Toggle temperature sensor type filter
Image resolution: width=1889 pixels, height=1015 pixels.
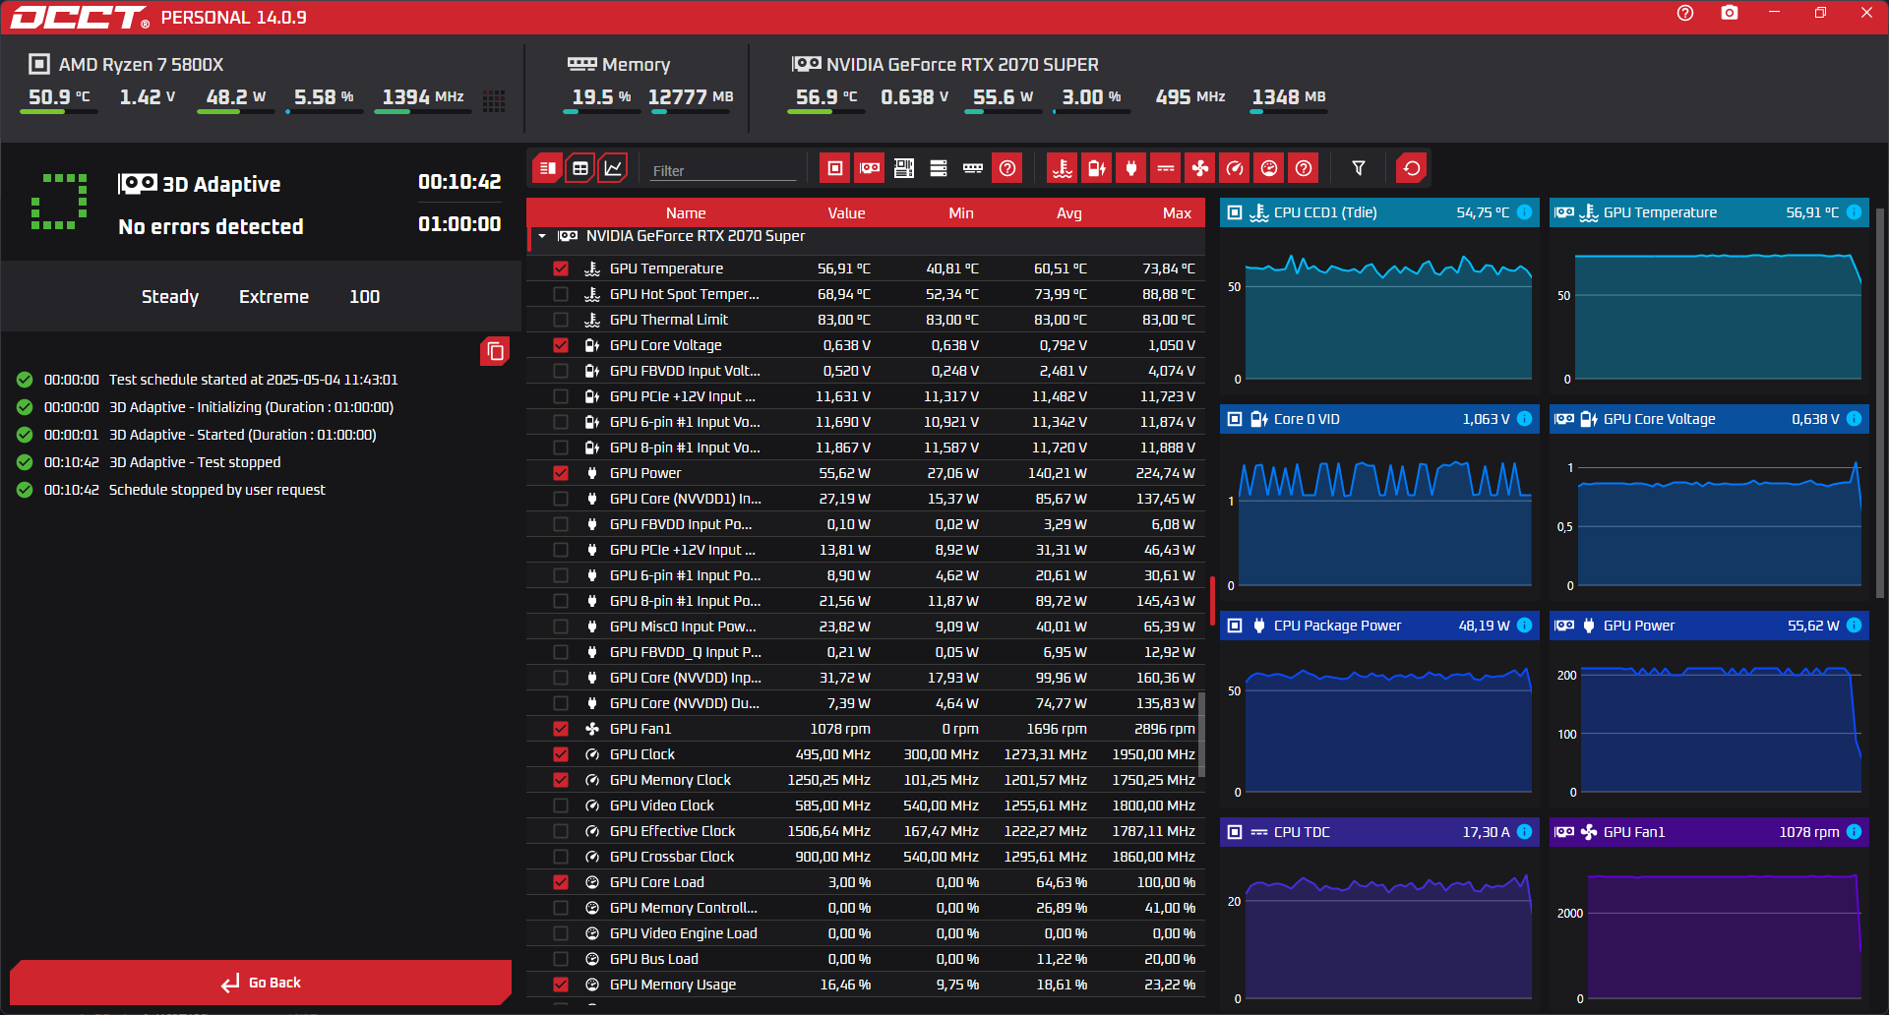1063,168
